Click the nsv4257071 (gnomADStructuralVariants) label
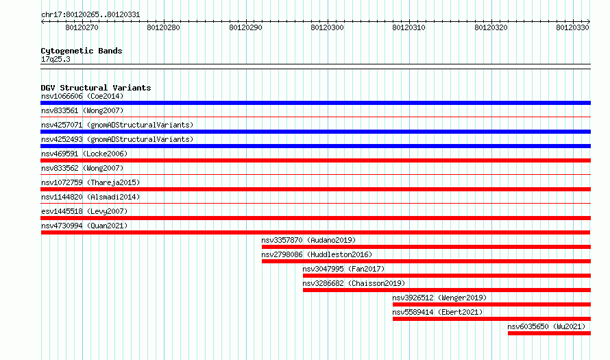The height and width of the screenshot is (360, 610). 117,125
